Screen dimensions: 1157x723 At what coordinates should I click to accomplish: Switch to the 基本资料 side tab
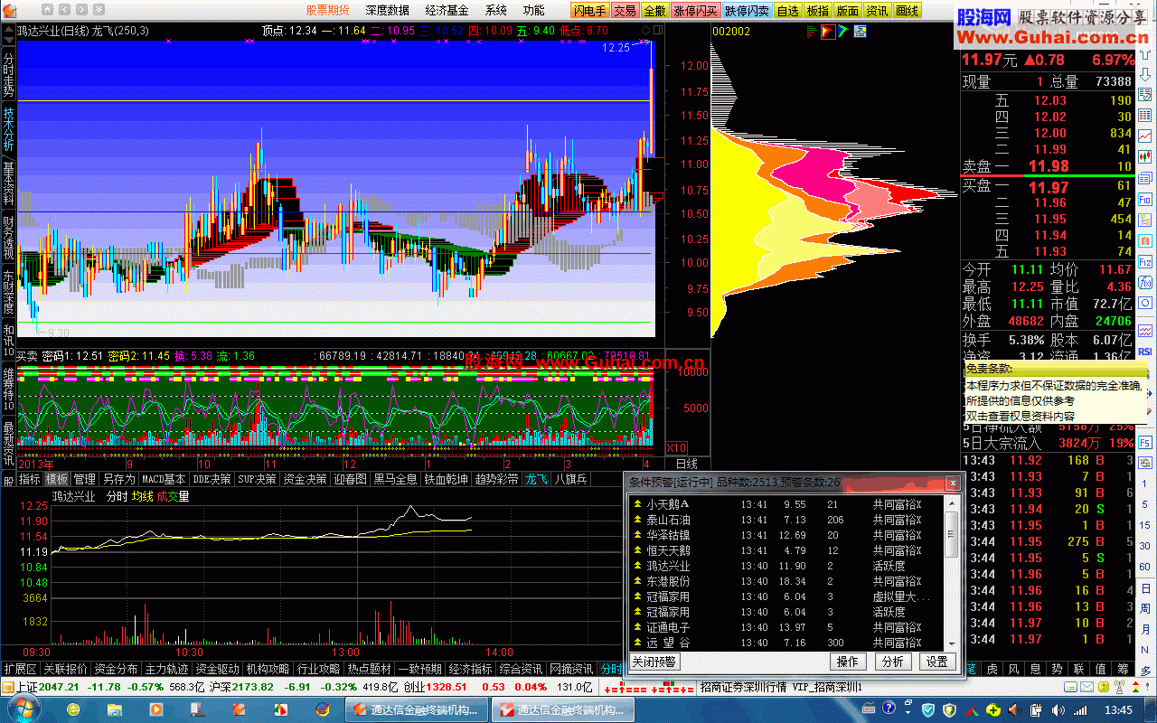pos(8,183)
